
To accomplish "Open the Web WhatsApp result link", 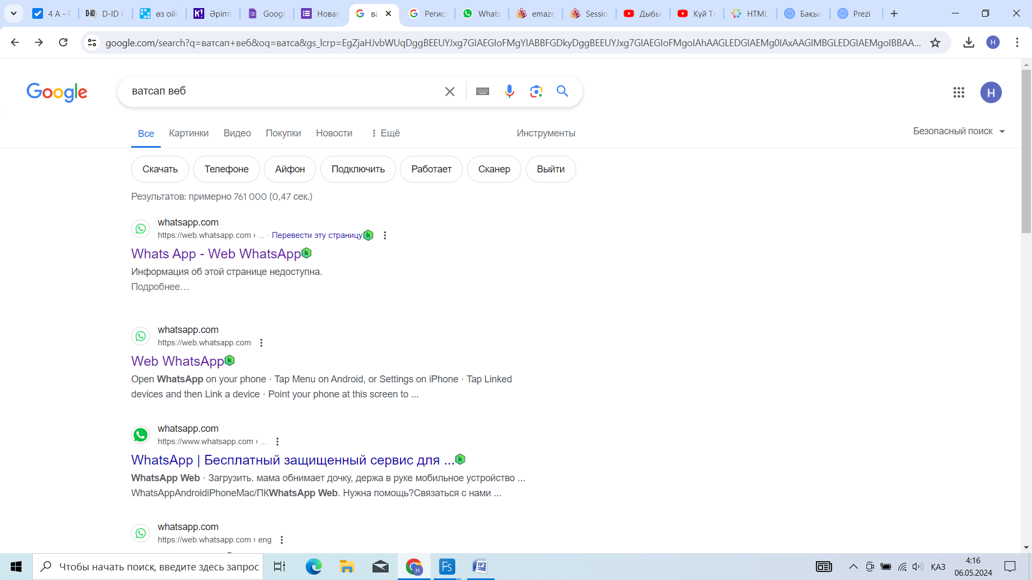I will point(177,361).
